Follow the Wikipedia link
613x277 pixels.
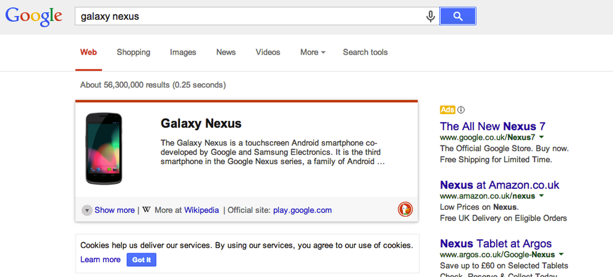point(201,210)
